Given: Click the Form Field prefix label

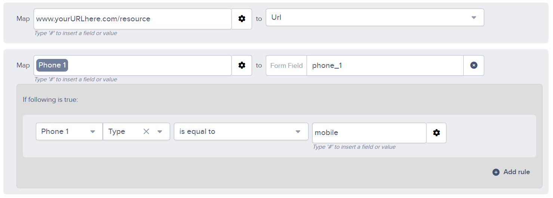Looking at the screenshot, I should pos(286,66).
